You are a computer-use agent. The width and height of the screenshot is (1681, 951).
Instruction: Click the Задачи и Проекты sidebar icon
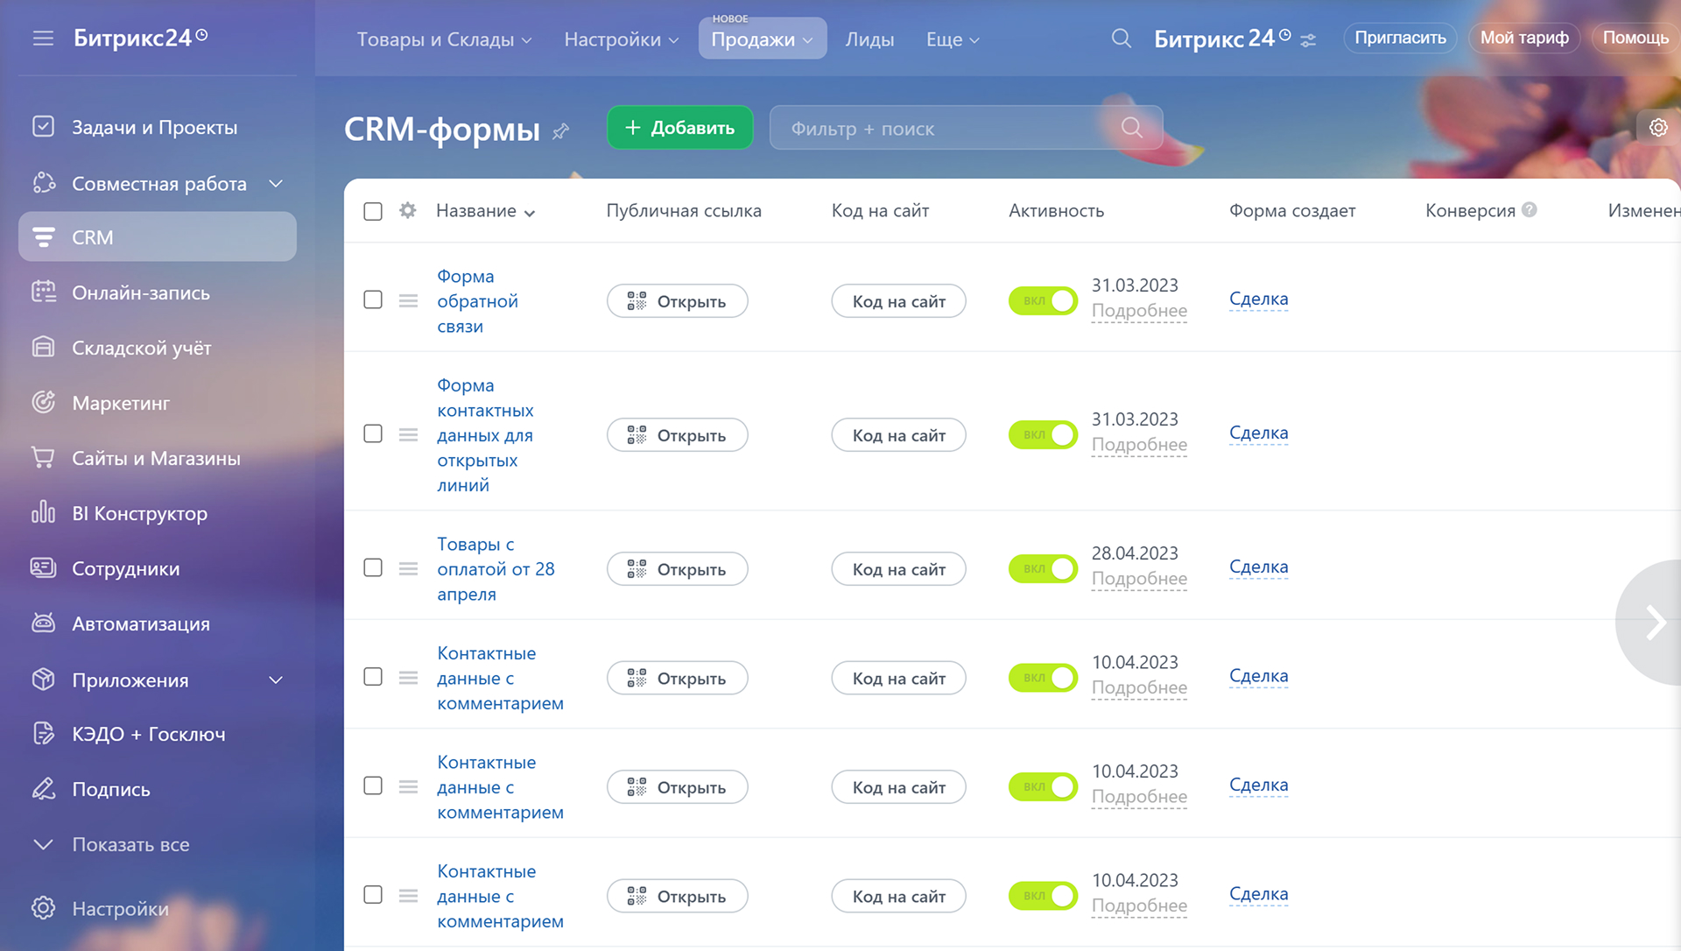(43, 127)
